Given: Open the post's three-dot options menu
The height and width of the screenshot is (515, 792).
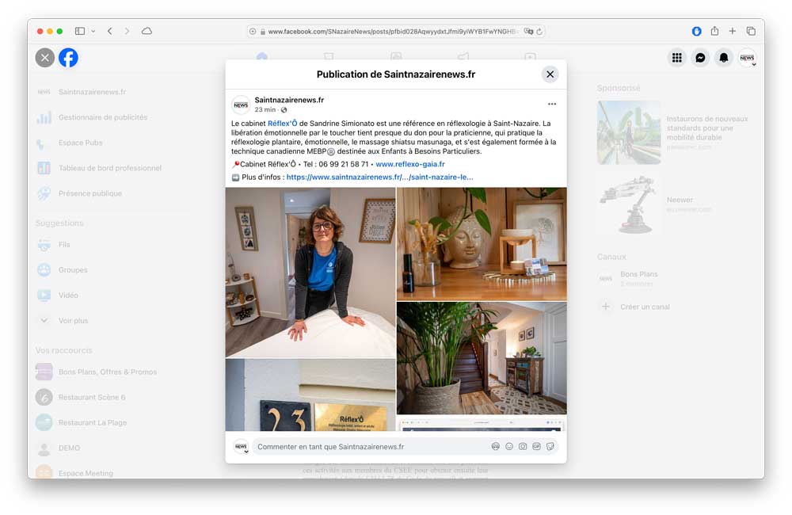Looking at the screenshot, I should coord(552,104).
